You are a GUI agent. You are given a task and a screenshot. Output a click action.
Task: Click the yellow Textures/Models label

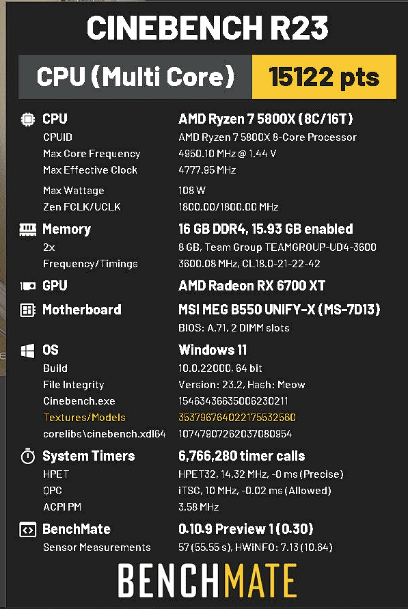[84, 418]
